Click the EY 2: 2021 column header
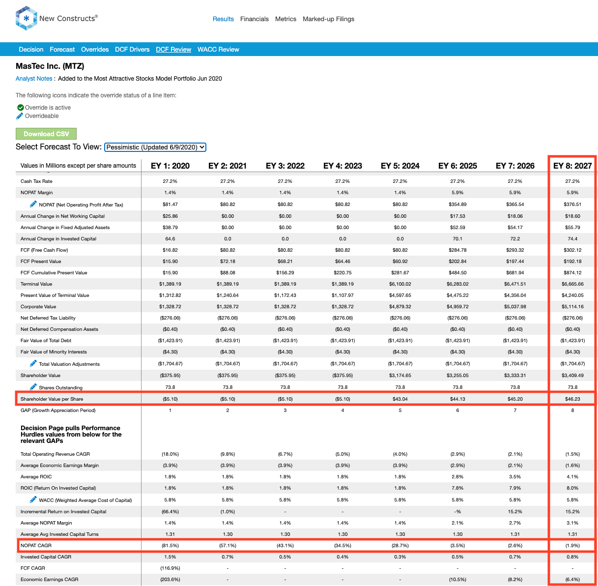This screenshot has height=586, width=598. coord(228,166)
